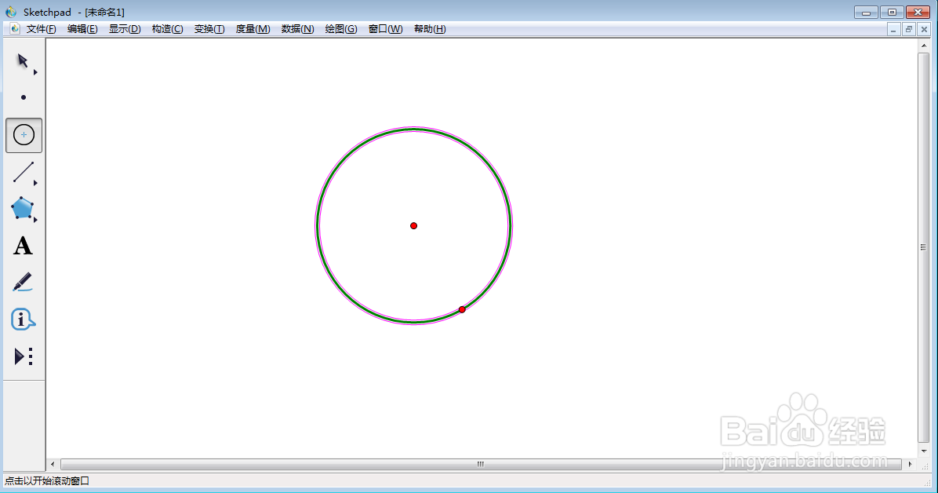
Task: Select the Marker pen tool
Action: [23, 282]
